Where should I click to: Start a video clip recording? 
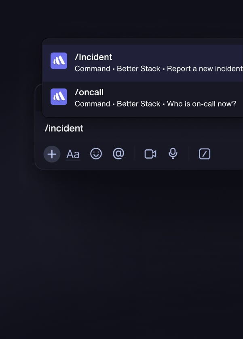[150, 154]
